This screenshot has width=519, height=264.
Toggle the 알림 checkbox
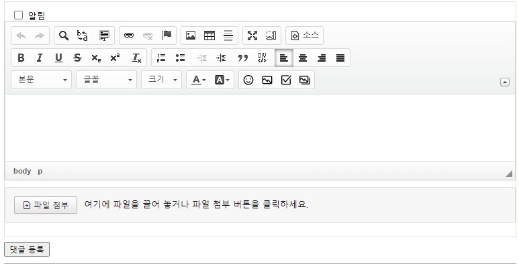coord(18,15)
